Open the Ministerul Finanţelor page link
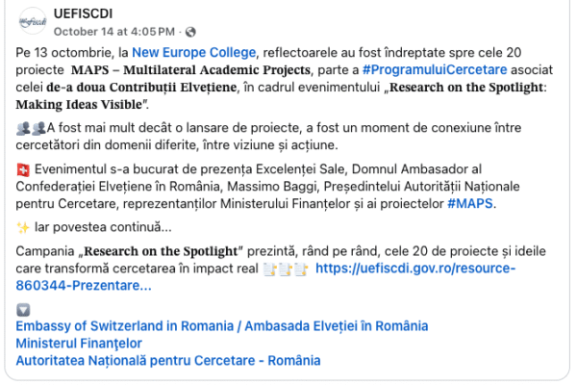Image resolution: width=577 pixels, height=385 pixels. [x=79, y=344]
